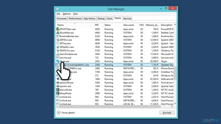The height and width of the screenshot is (124, 221).
Task: Click the splwow64.exe printer icon
Action: 58,82
